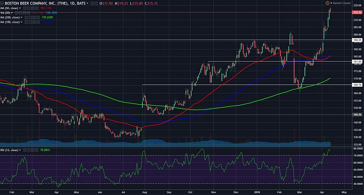Viewport: 364px width, 195px height.
Task: Click the RSI value 75.8931
Action: pyautogui.click(x=45, y=150)
